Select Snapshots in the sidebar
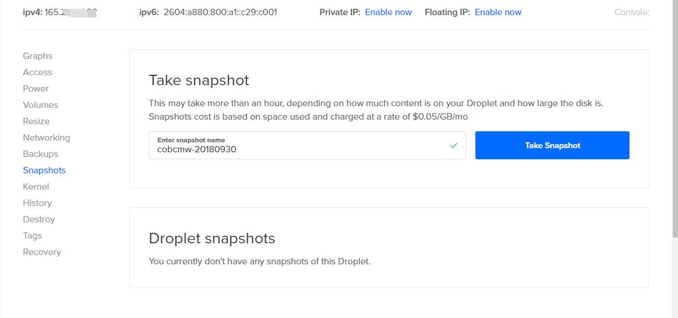Viewport: 678px width, 318px height. pos(44,170)
